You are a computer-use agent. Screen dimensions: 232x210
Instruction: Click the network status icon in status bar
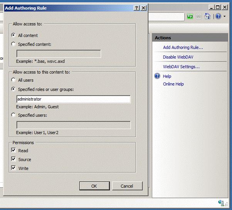click(221, 203)
